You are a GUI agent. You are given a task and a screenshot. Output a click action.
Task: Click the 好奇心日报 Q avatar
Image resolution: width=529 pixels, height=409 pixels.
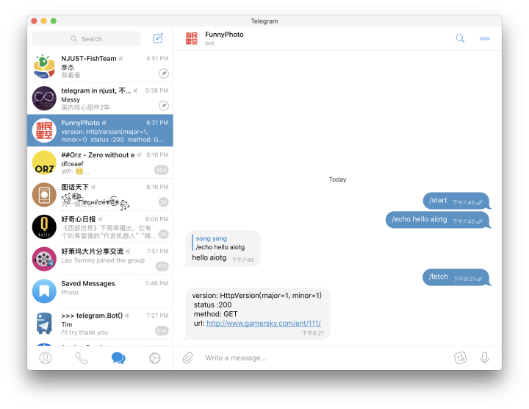point(44,227)
